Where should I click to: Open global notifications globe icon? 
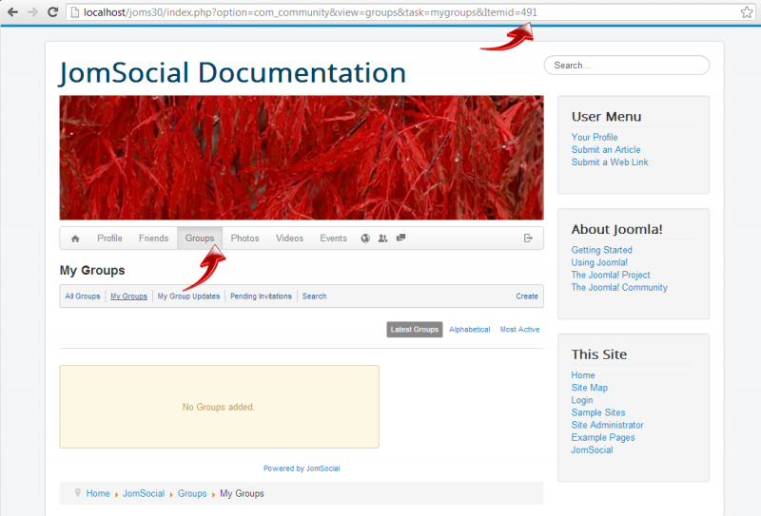coord(365,239)
